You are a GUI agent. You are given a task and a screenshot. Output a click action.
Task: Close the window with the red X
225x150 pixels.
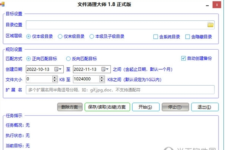[x=217, y=5]
